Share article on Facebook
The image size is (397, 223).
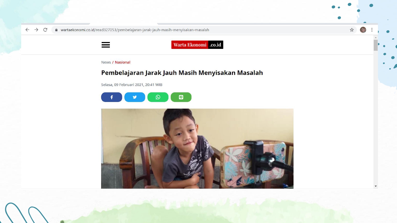[112, 97]
